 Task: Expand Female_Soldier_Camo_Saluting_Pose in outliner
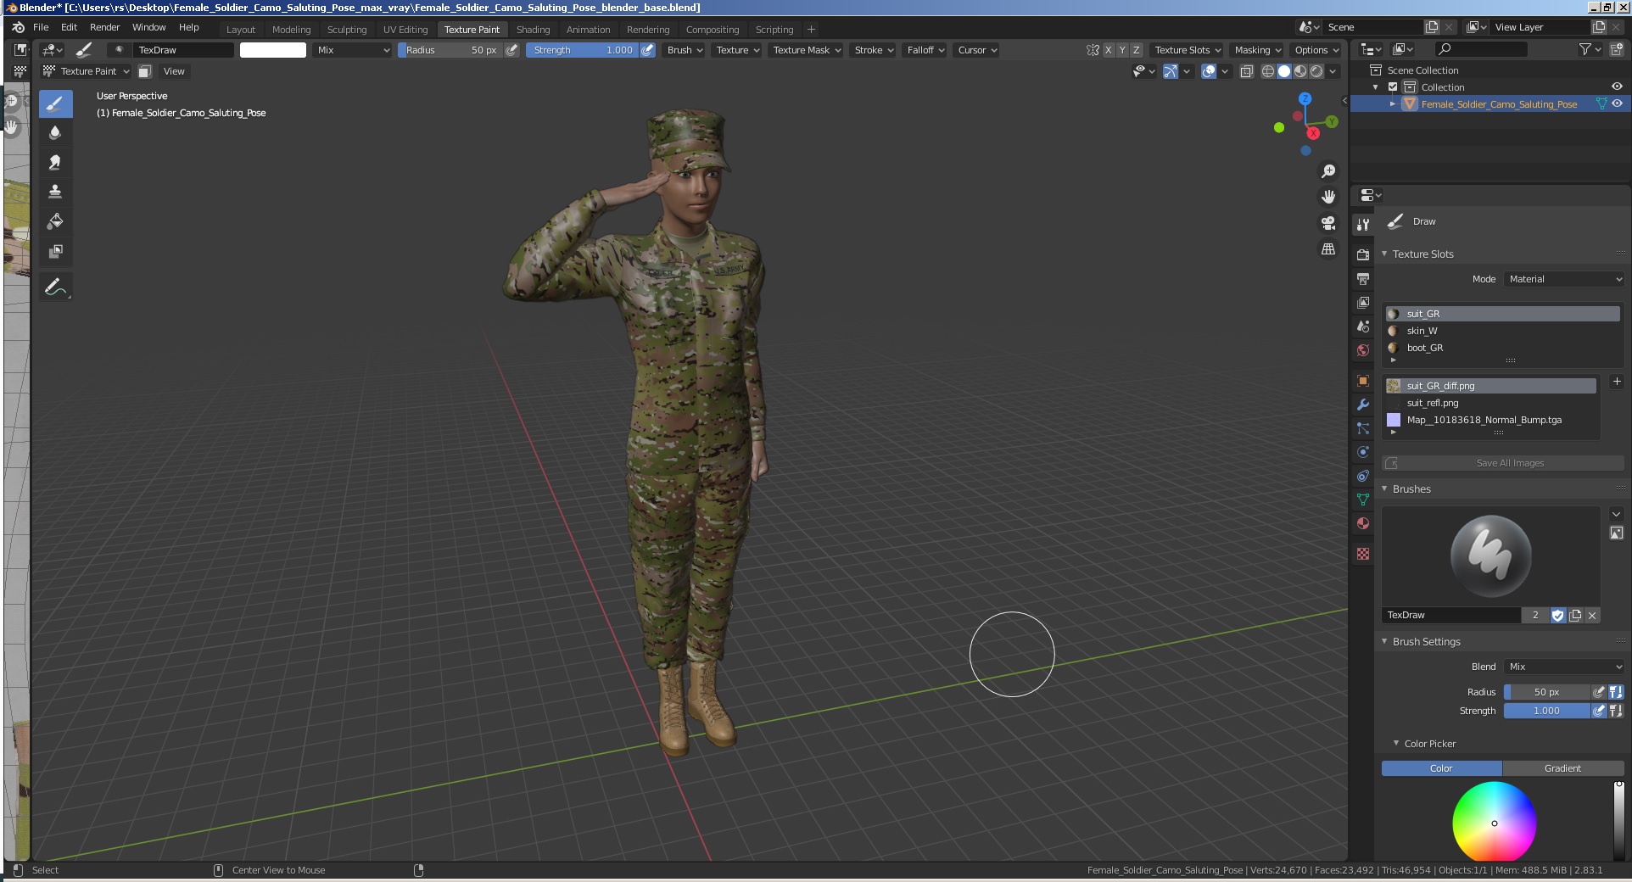(1392, 104)
